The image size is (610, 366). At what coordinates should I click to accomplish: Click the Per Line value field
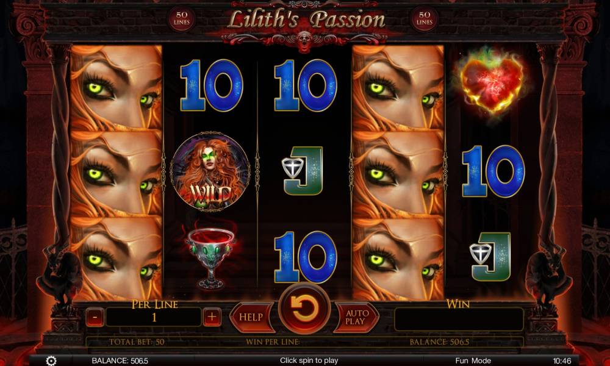point(154,317)
